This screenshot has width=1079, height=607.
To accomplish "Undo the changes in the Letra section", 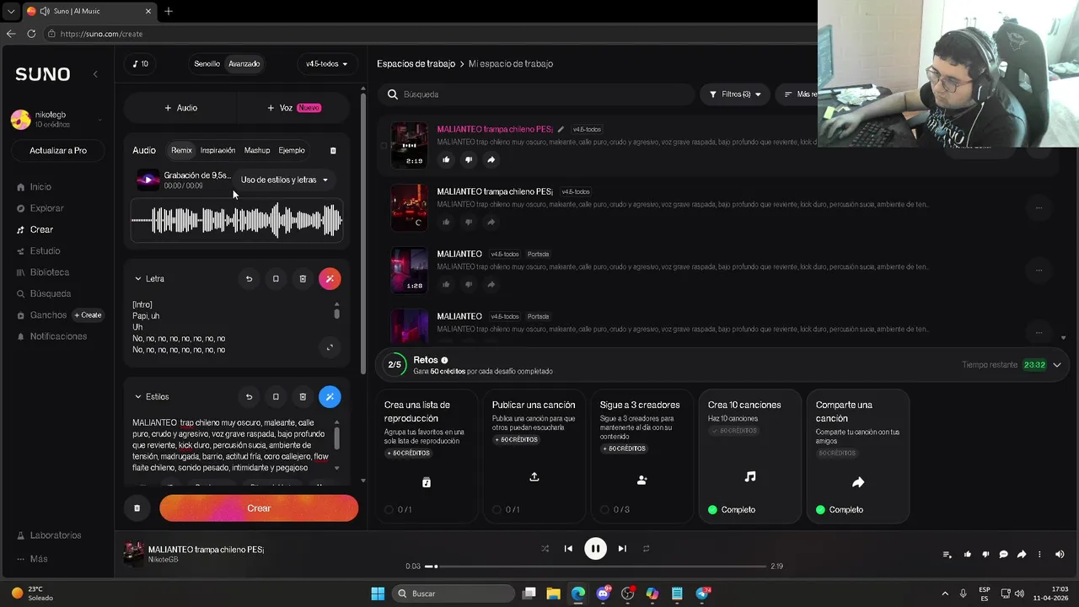I will (249, 278).
